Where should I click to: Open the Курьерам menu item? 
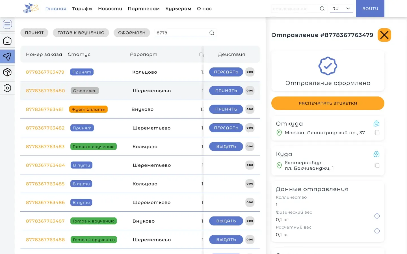pyautogui.click(x=178, y=8)
